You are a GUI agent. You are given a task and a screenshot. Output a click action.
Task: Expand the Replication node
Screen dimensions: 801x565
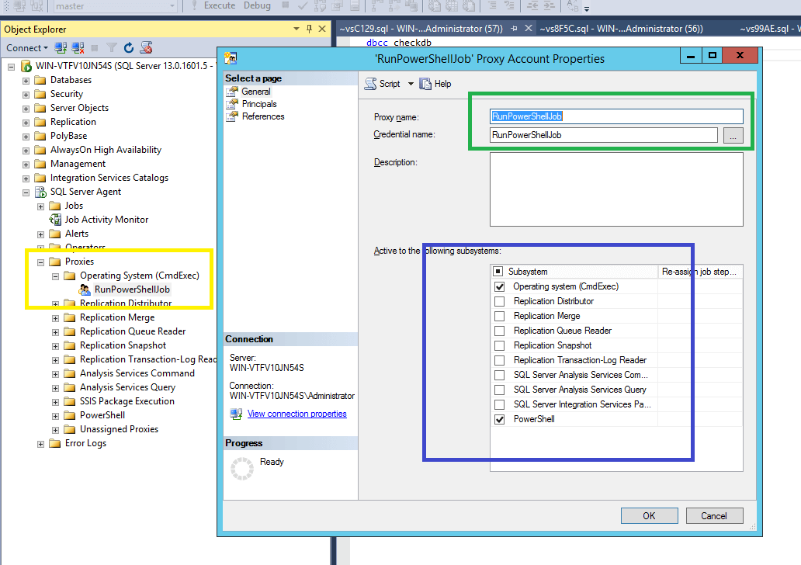tap(26, 123)
